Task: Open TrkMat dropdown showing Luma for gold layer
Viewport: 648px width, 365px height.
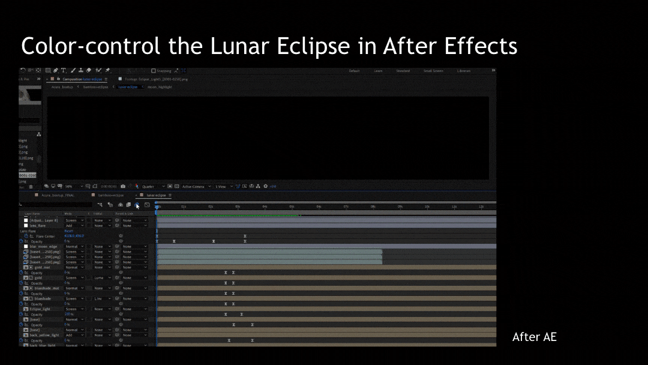Action: (x=102, y=278)
